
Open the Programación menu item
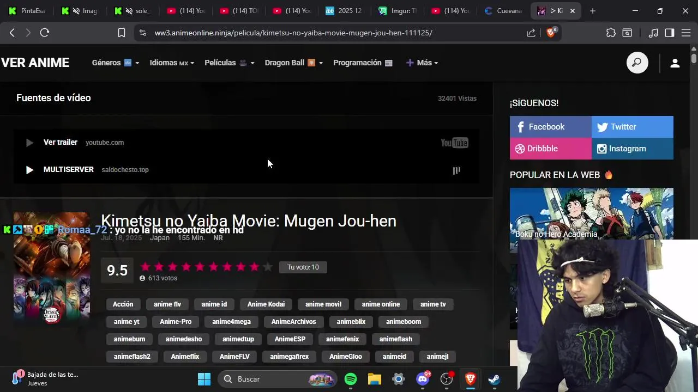tap(363, 63)
